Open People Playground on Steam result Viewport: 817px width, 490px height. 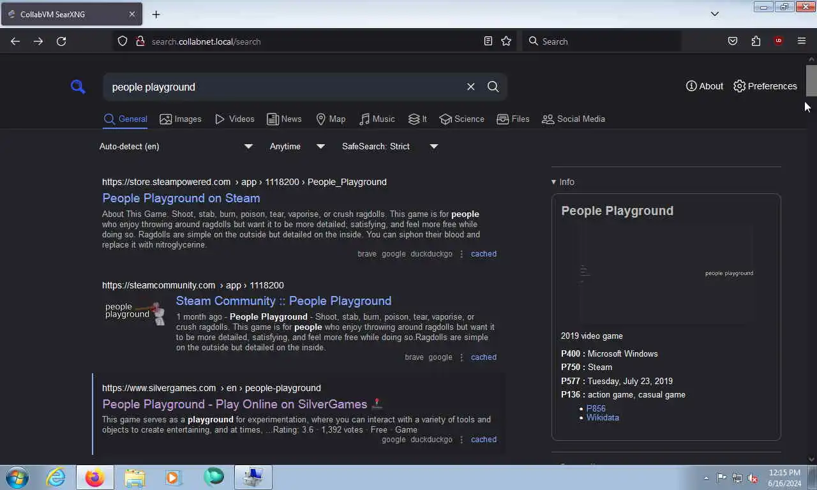coord(181,198)
